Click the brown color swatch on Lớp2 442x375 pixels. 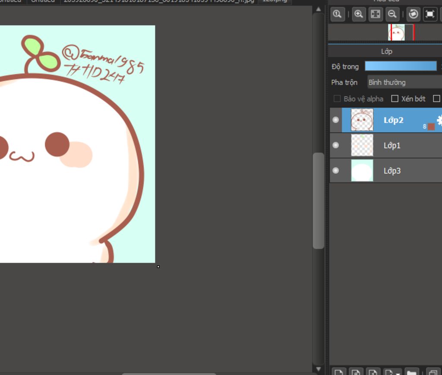pyautogui.click(x=431, y=127)
